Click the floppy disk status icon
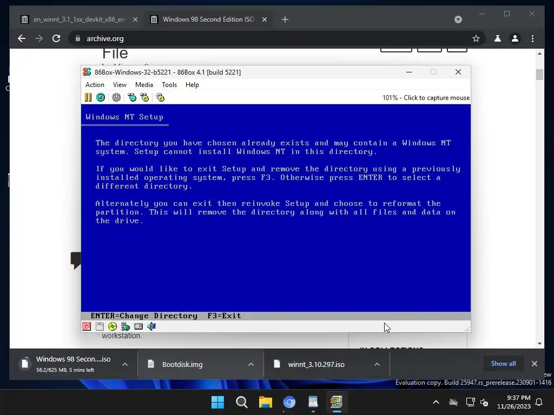The height and width of the screenshot is (415, 554). click(87, 326)
